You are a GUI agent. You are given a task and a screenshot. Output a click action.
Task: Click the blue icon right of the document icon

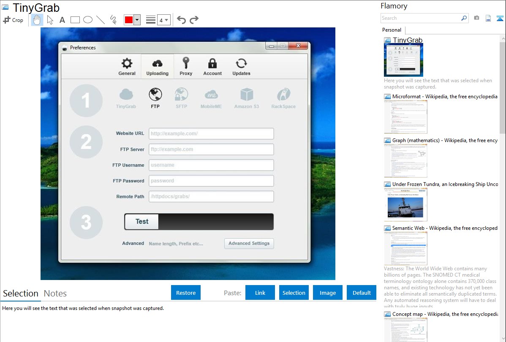(500, 18)
